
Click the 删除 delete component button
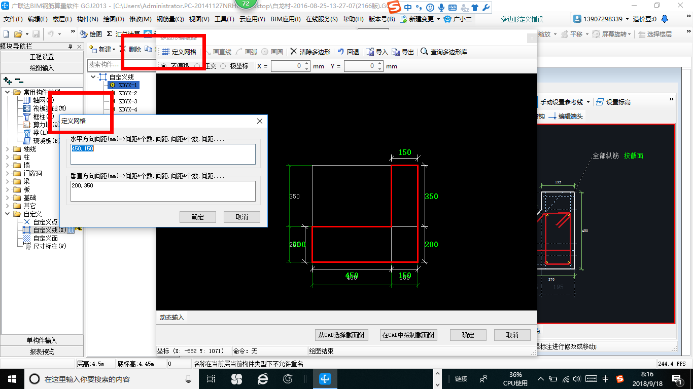tap(130, 49)
